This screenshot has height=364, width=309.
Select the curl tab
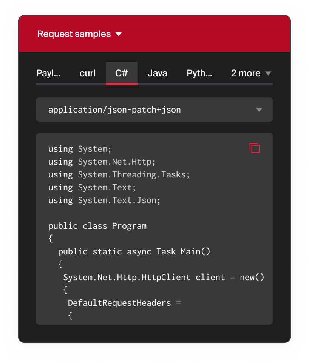(x=88, y=73)
